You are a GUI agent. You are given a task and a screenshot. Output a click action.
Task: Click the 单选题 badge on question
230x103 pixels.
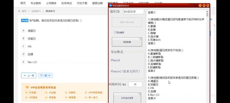pyautogui.click(x=25, y=20)
